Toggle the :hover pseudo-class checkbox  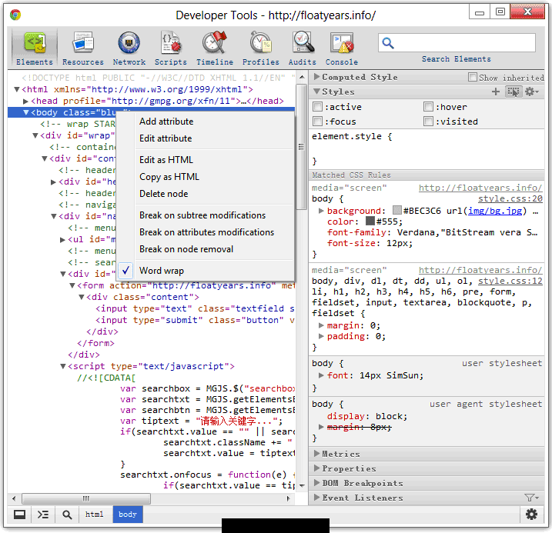click(428, 107)
